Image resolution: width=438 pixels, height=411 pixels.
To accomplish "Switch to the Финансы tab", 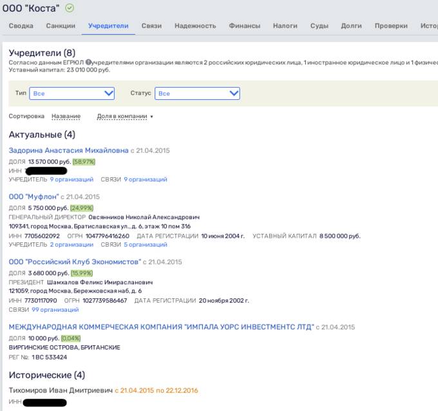I will pyautogui.click(x=244, y=26).
